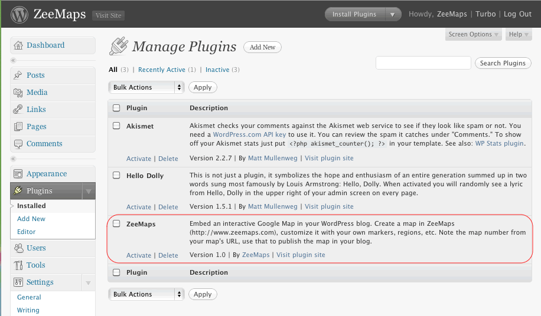Click Add New button beside title
Screen dimensions: 541x316
(x=262, y=47)
